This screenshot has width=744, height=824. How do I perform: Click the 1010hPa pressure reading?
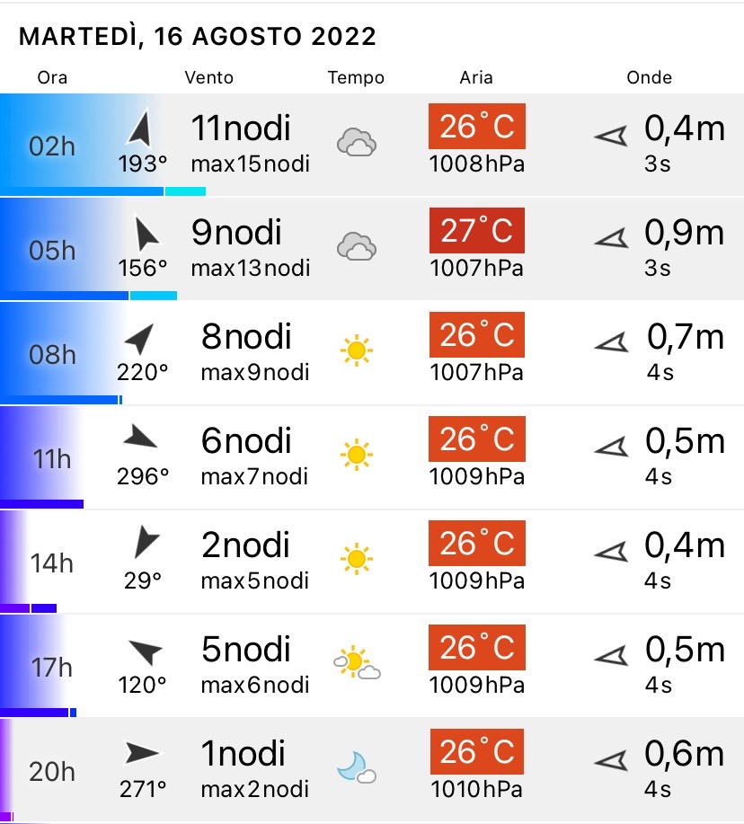[x=476, y=789]
